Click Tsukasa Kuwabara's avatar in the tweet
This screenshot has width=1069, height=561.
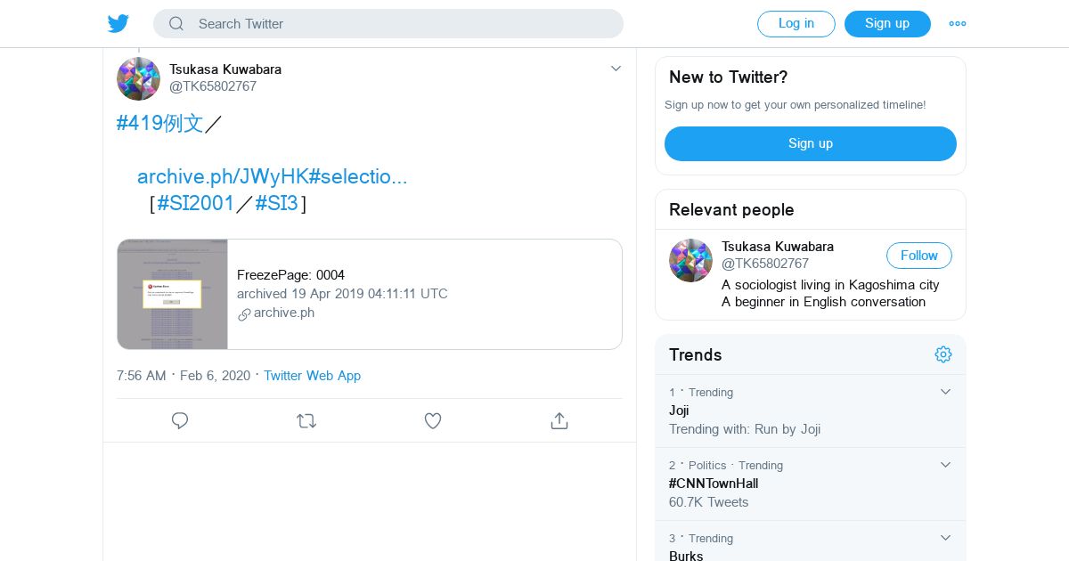(x=138, y=78)
